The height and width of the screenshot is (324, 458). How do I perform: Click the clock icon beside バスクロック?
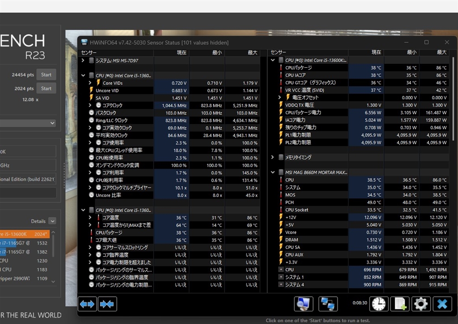click(91, 113)
